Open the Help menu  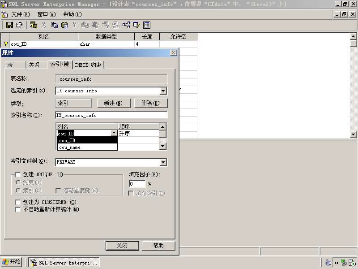(x=72, y=14)
